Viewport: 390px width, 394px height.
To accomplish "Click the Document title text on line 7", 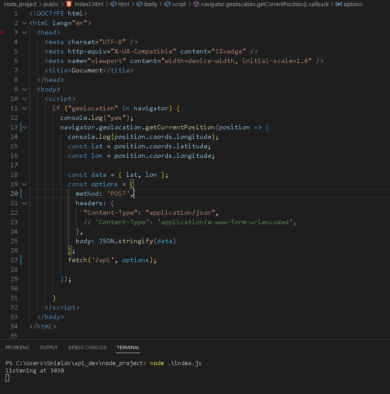I will 87,71.
